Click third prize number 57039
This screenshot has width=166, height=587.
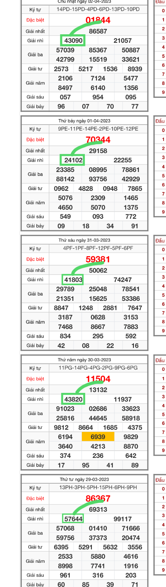[65, 50]
